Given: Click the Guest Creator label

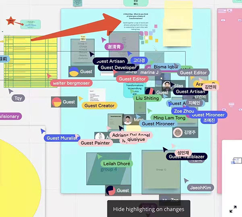Looking at the screenshot, I should pyautogui.click(x=99, y=105).
